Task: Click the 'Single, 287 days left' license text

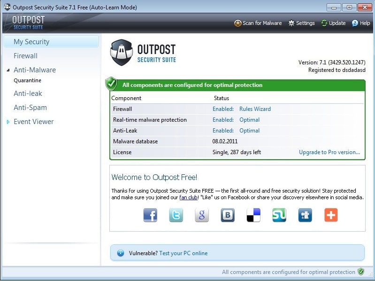Action: pyautogui.click(x=237, y=152)
